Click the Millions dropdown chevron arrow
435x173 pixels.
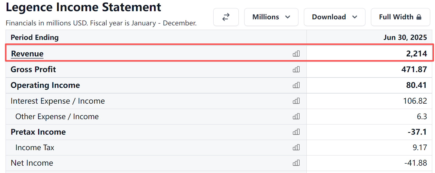[288, 17]
